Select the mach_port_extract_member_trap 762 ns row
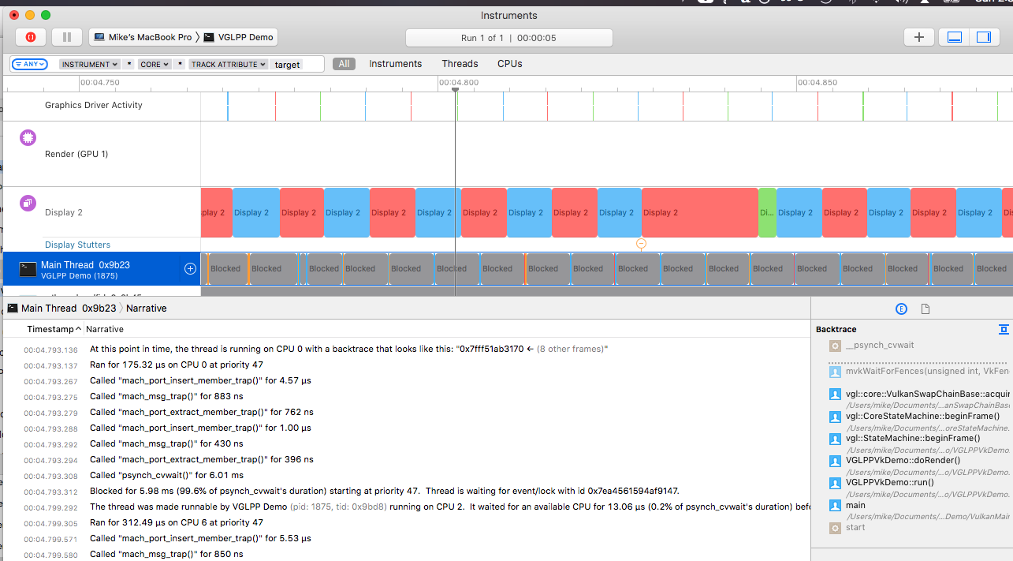This screenshot has width=1013, height=561. pyautogui.click(x=407, y=412)
